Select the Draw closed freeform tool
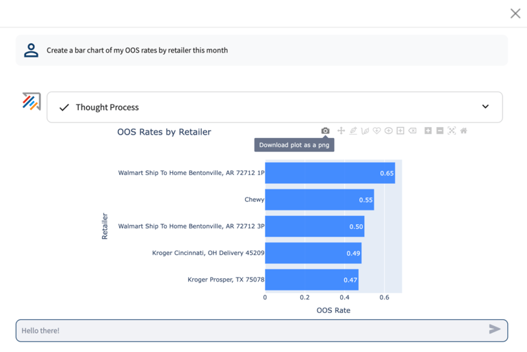 pos(376,131)
